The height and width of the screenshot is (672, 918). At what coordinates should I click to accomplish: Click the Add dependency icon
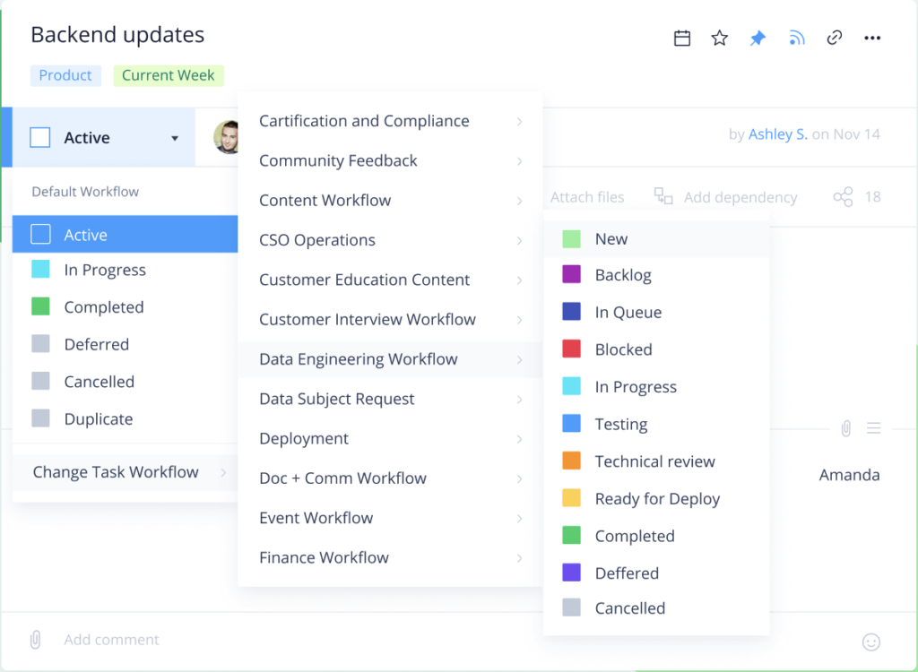[662, 197]
